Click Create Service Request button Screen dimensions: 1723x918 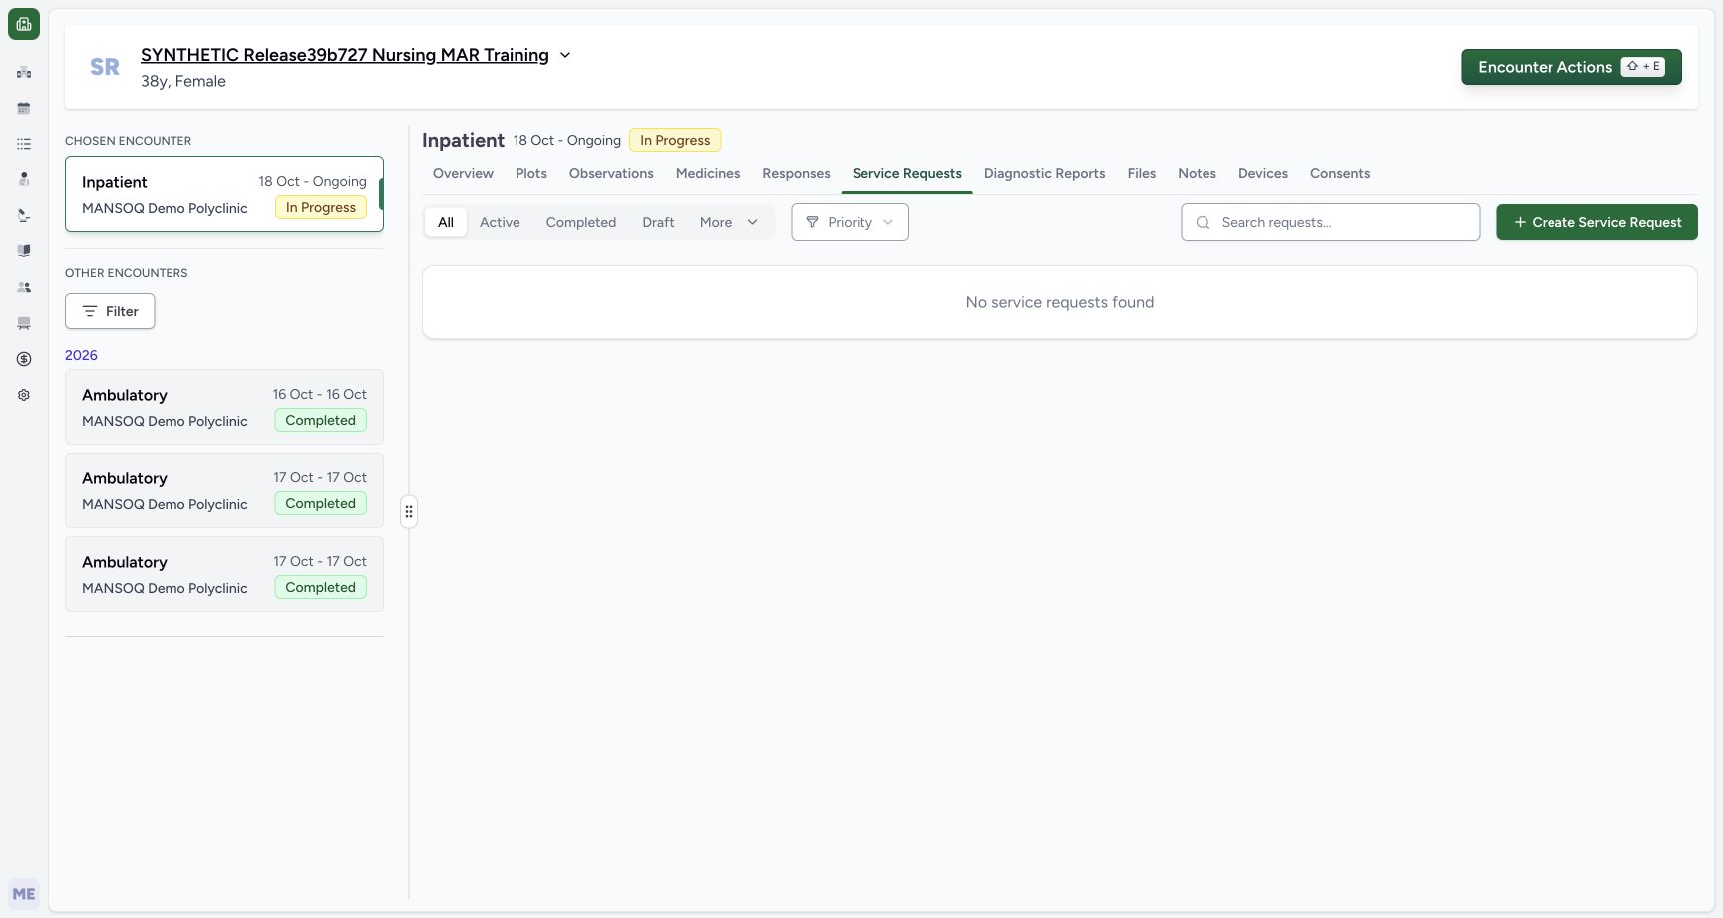click(1596, 222)
